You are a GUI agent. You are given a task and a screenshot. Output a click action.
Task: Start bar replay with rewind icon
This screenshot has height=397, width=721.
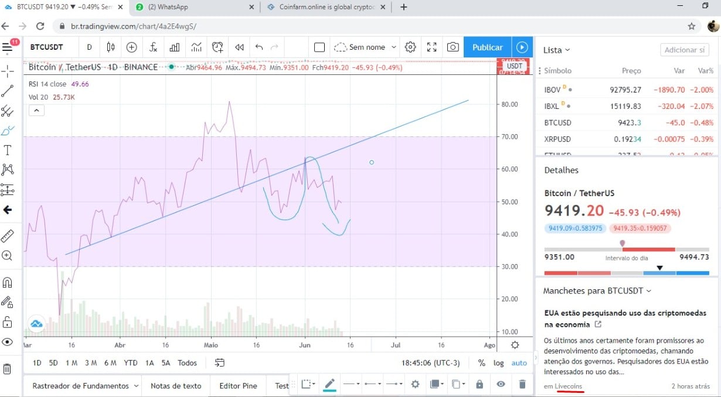(x=239, y=47)
